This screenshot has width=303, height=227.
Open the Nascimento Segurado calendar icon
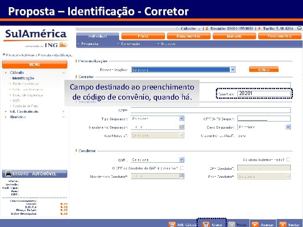coord(181,127)
